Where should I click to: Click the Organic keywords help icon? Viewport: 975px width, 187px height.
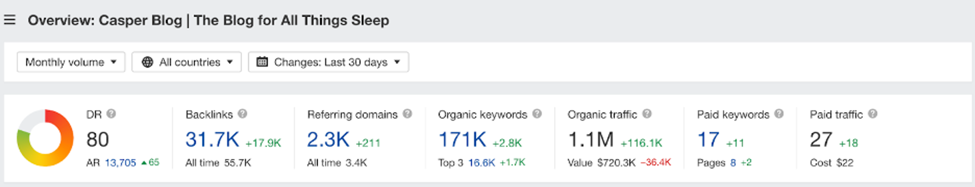[x=537, y=114]
